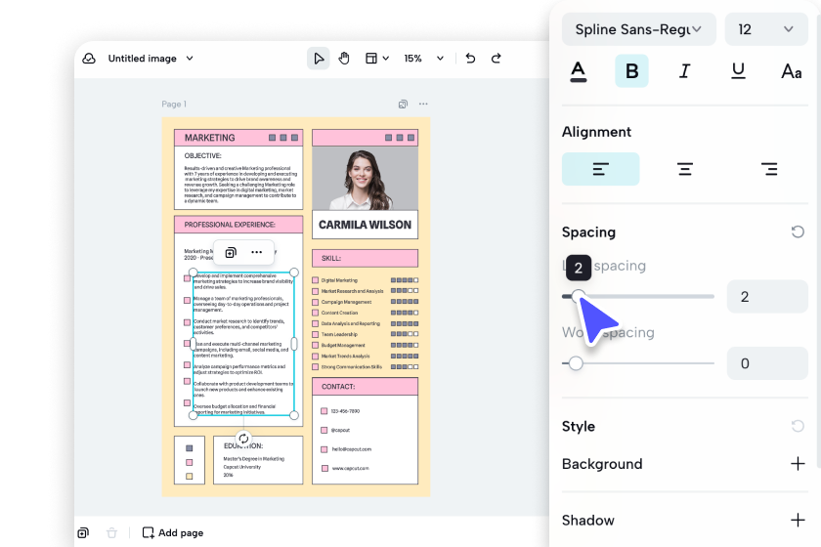Duplicate the selected text box from floating toolbar
The image size is (821, 547).
231,253
